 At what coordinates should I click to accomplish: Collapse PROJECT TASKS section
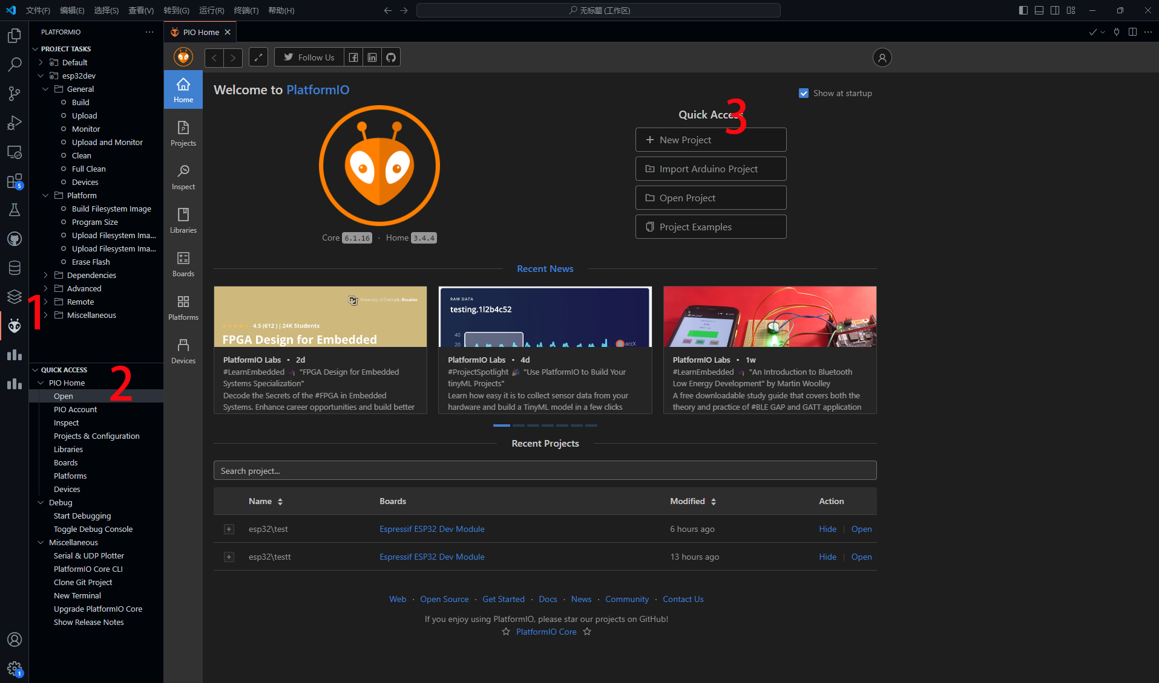pos(35,49)
